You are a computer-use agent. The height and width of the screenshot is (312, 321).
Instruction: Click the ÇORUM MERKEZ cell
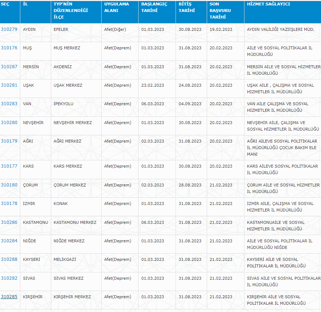[x=76, y=188]
